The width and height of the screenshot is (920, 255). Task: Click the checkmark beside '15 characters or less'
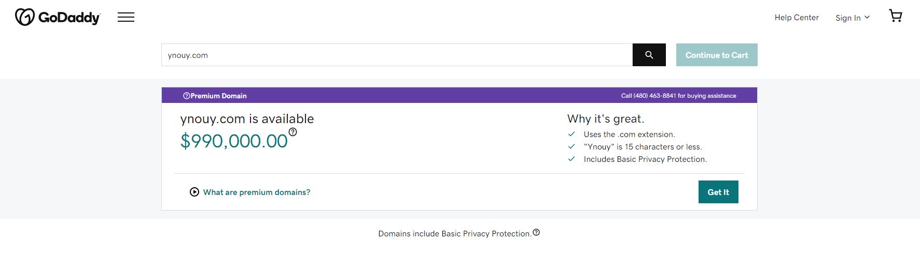571,146
